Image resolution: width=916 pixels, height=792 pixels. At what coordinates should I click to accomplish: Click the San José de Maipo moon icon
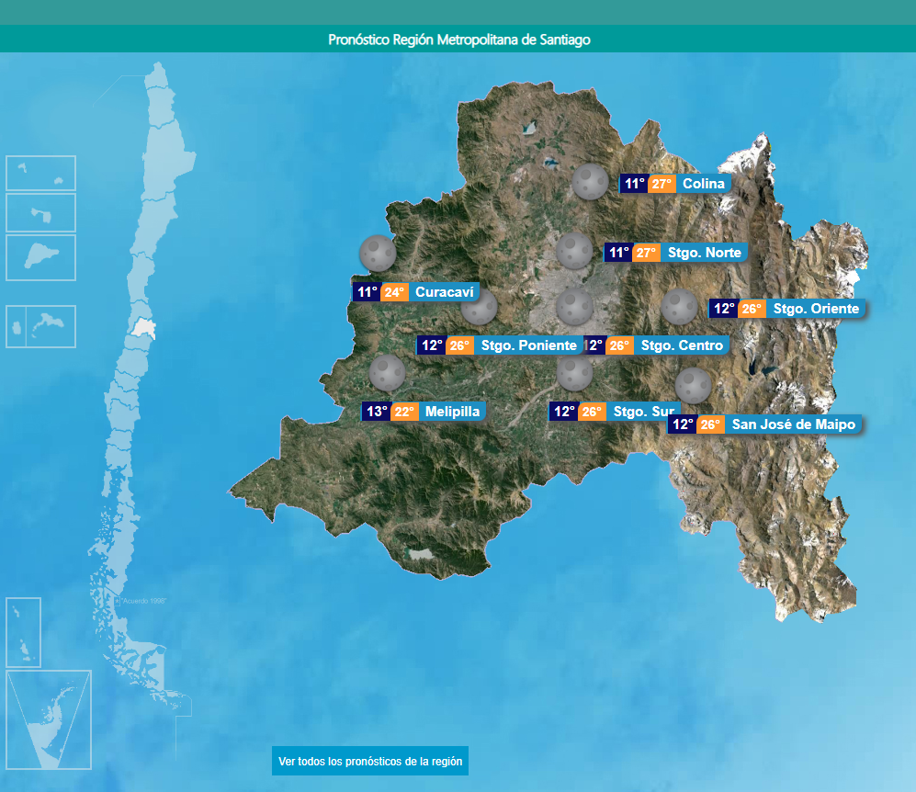click(693, 384)
